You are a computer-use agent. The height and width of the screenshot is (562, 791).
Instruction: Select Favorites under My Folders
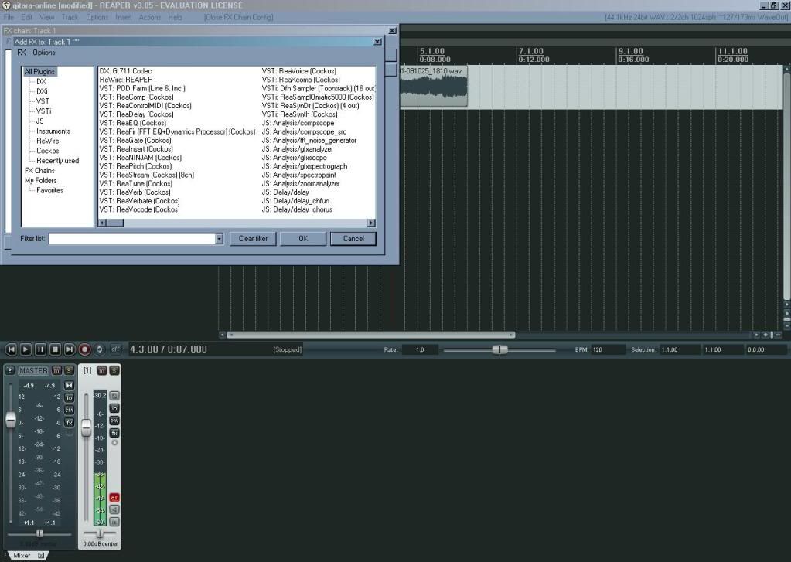[49, 191]
